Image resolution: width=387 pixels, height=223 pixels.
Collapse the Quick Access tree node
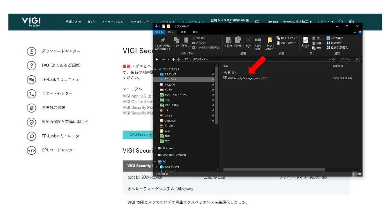pyautogui.click(x=155, y=69)
